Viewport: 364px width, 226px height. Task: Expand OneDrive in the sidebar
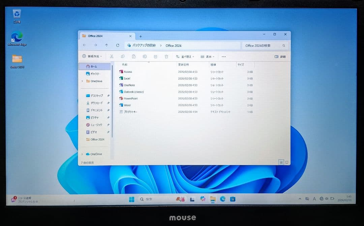click(x=82, y=81)
